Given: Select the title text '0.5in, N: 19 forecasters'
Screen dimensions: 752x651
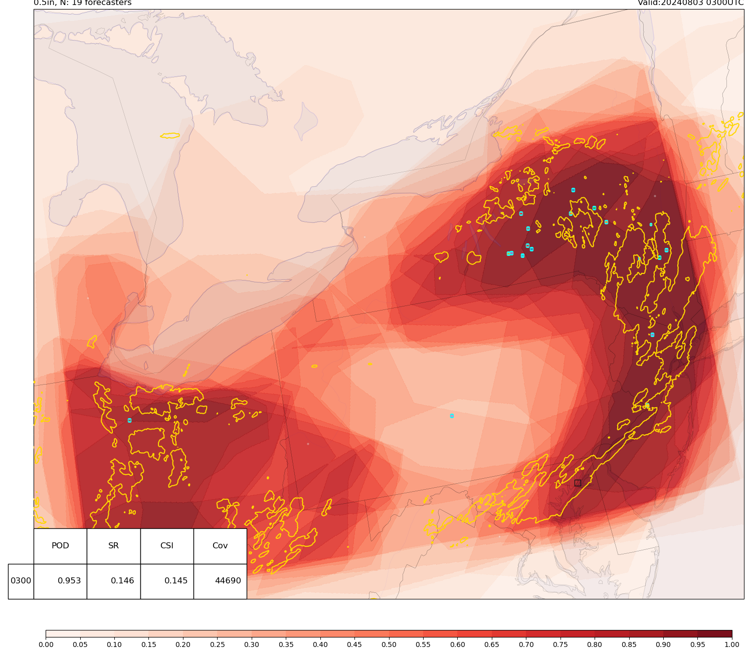Looking at the screenshot, I should pos(83,3).
